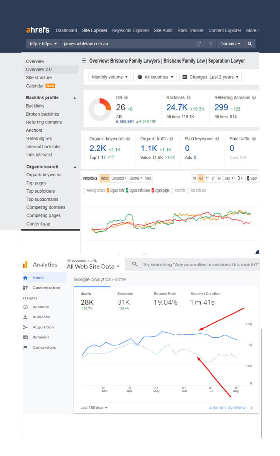Click the Organic keywords help icon
The width and height of the screenshot is (280, 456).
click(x=128, y=139)
